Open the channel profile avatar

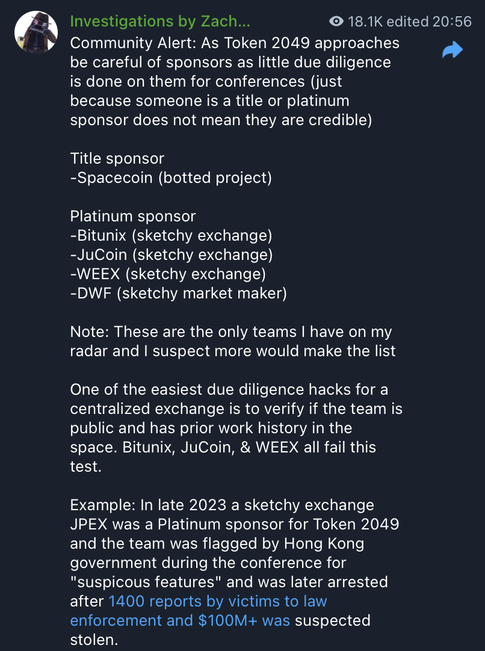pyautogui.click(x=36, y=31)
